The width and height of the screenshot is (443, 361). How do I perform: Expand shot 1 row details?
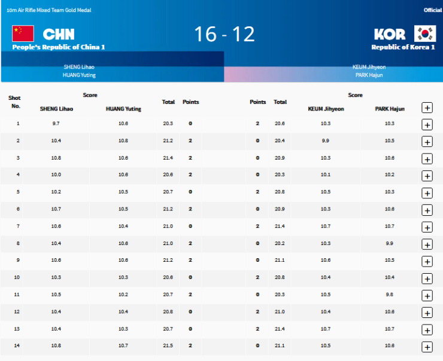(427, 125)
